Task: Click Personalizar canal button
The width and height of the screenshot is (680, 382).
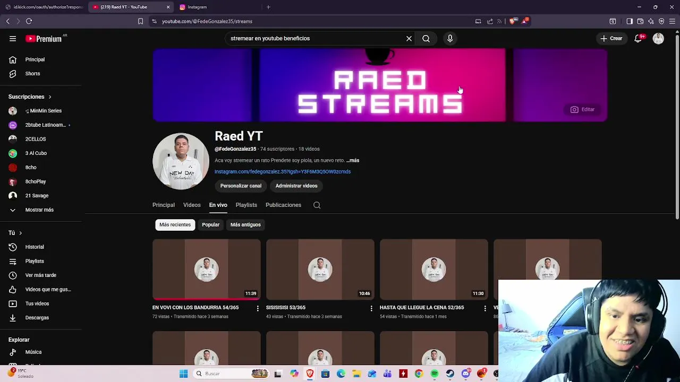Action: [241, 186]
